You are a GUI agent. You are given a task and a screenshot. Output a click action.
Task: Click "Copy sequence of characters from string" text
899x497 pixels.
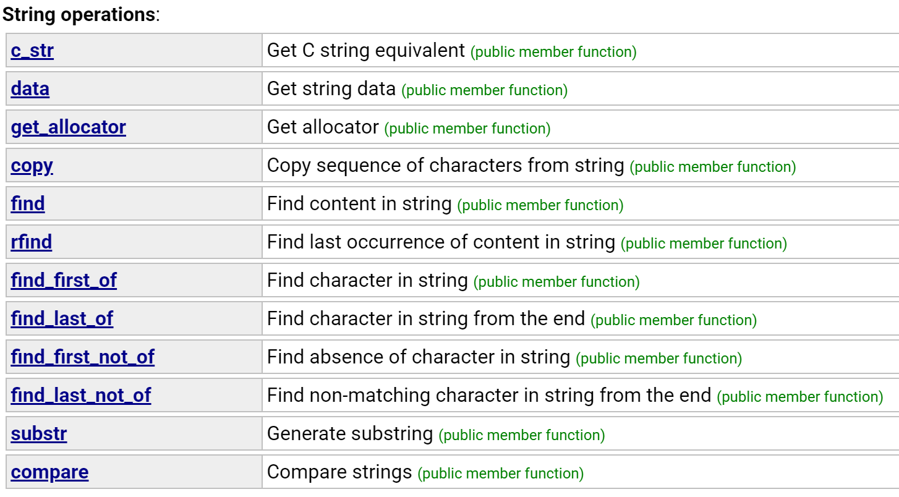[445, 166]
